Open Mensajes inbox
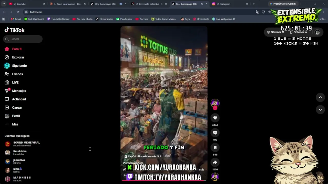 15,91
